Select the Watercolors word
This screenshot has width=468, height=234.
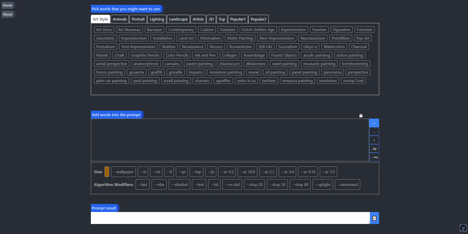[x=334, y=47]
